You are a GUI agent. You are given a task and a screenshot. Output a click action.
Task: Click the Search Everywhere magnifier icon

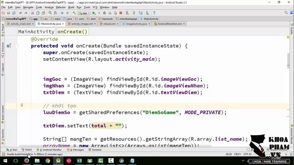[x=286, y=13]
